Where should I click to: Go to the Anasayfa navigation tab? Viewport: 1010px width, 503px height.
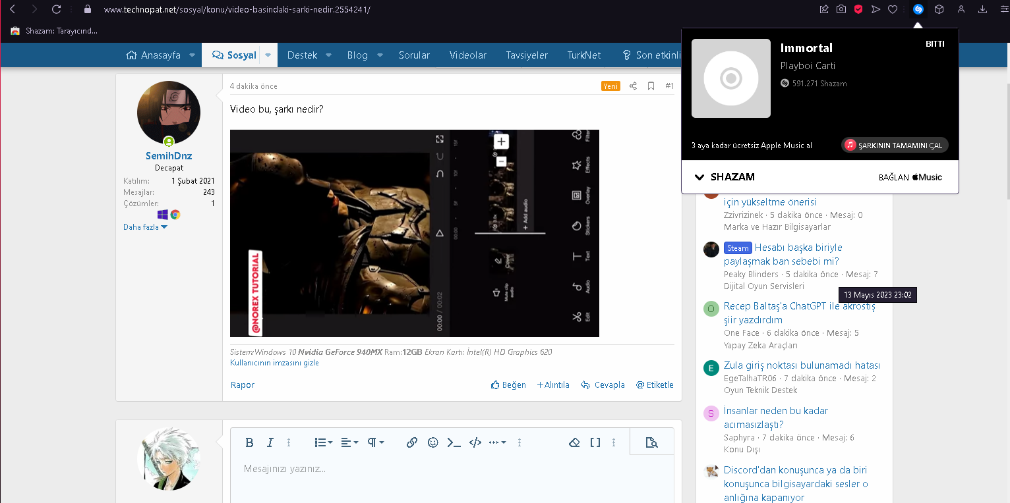(x=153, y=55)
